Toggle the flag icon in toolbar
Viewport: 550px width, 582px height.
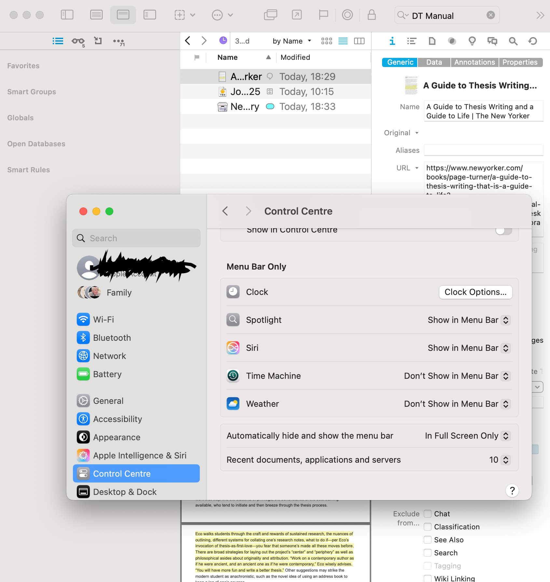point(323,15)
